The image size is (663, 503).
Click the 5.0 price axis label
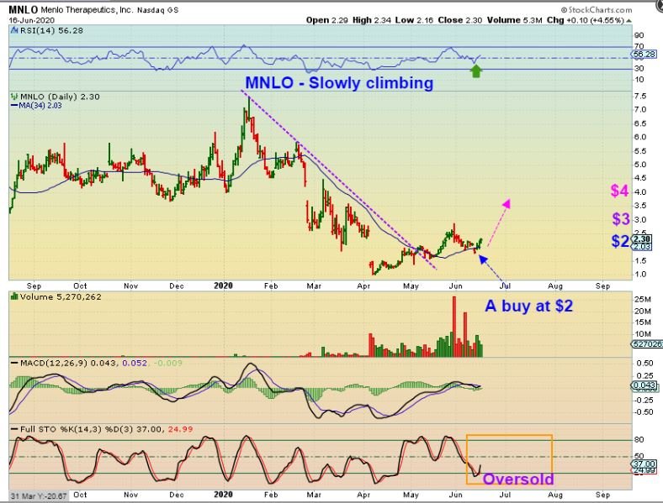(640, 164)
